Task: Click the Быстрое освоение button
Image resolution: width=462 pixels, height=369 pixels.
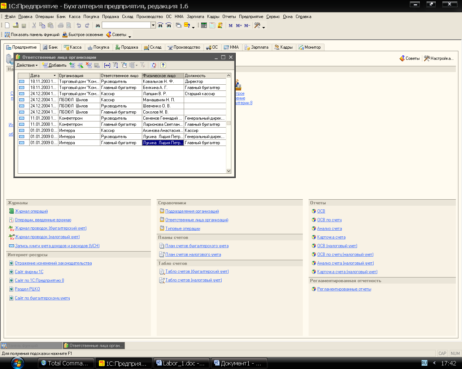Action: [83, 35]
